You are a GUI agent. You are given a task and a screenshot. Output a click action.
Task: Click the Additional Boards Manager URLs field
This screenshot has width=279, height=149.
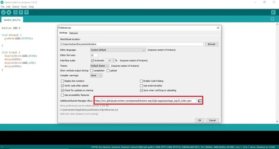pos(145,101)
